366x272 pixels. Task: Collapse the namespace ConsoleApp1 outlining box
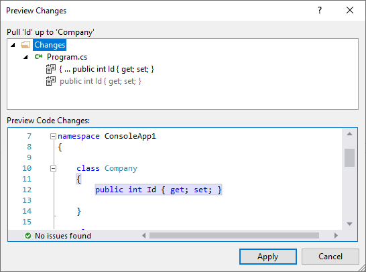pos(53,136)
